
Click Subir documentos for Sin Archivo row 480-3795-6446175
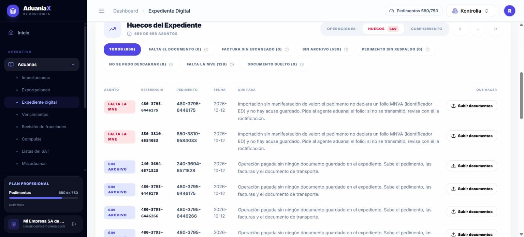pos(472,189)
